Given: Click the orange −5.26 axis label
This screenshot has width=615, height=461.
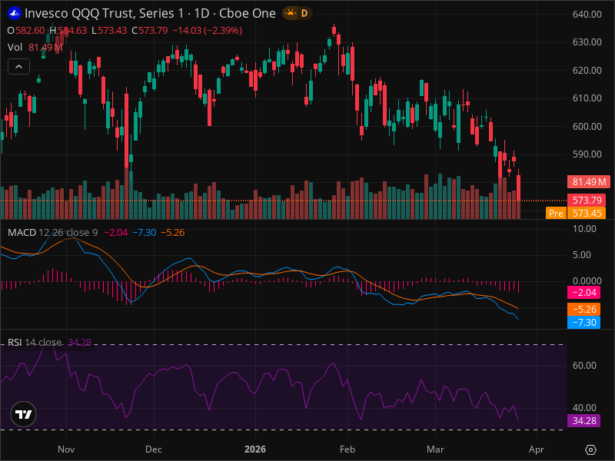Looking at the screenshot, I should tap(583, 310).
